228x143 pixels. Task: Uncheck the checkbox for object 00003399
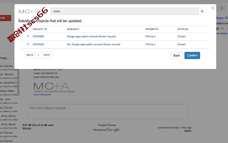point(28,36)
